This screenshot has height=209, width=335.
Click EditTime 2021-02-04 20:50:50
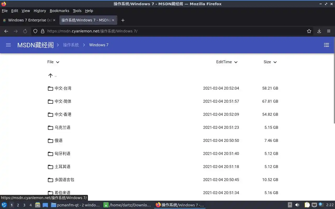[221, 141]
